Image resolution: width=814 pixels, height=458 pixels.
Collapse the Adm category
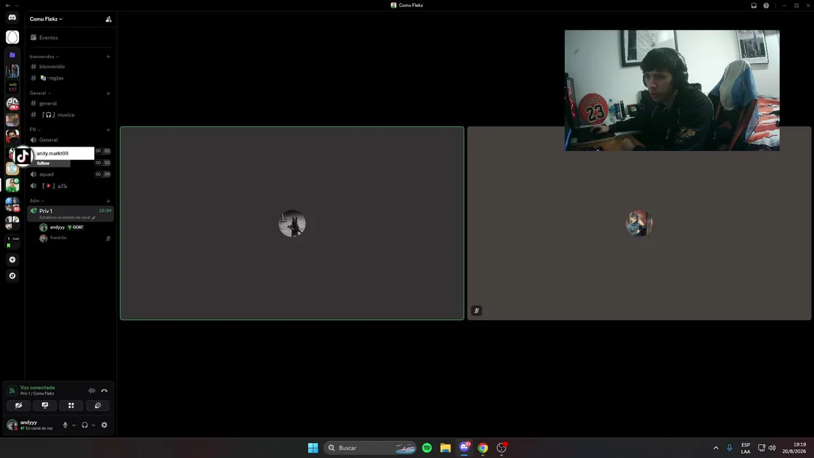click(x=36, y=201)
